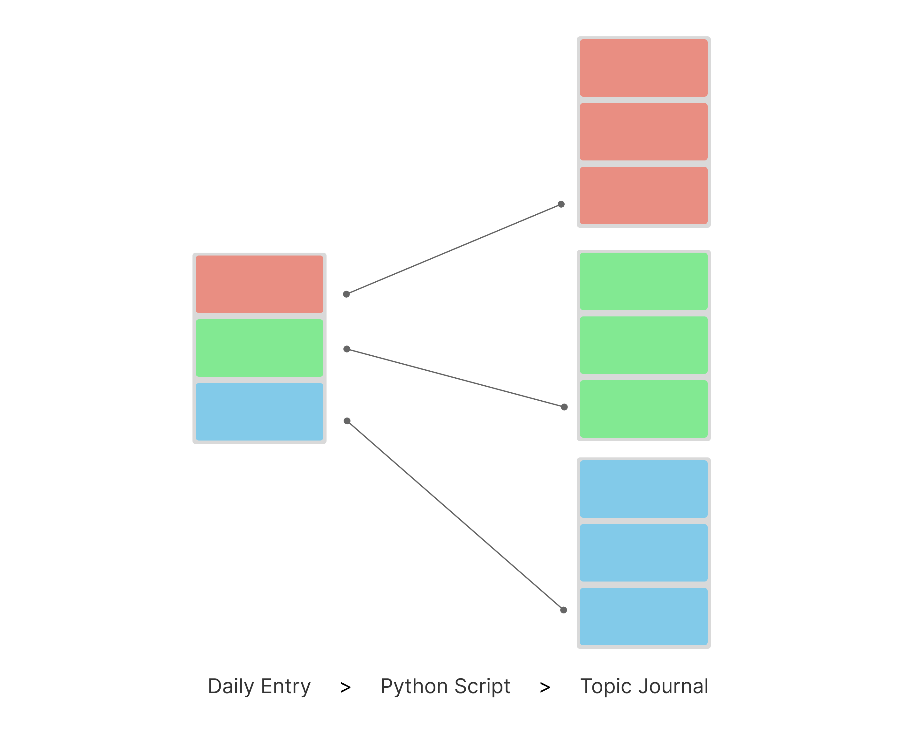Toggle the green entry connector node
The width and height of the screenshot is (903, 734).
pyautogui.click(x=347, y=348)
